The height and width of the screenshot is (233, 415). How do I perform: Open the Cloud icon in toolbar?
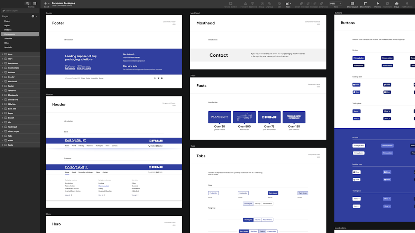[396, 3]
